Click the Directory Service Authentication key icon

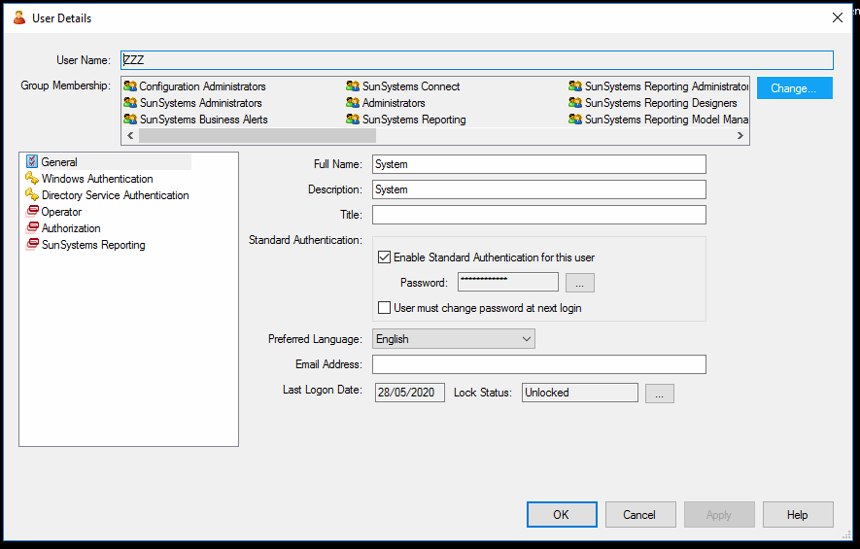[32, 194]
